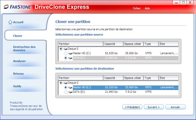
Task: Select Master HD (C:) radio as source partition
Action: point(66,53)
